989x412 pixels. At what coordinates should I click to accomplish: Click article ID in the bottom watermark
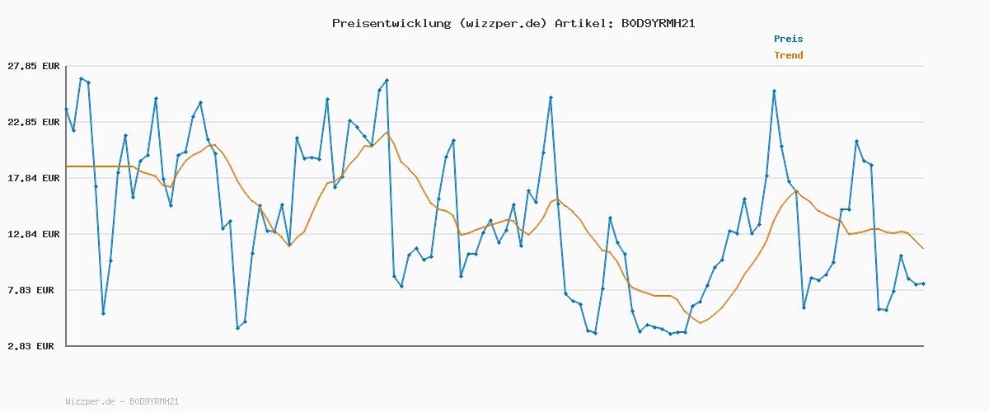pyautogui.click(x=154, y=402)
